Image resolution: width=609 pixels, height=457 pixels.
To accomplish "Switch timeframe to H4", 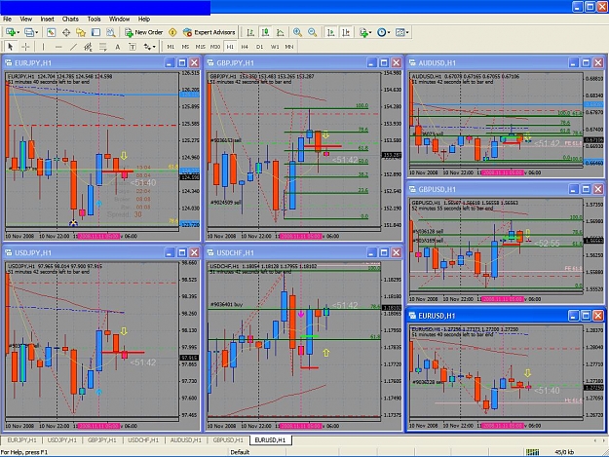I will (245, 47).
